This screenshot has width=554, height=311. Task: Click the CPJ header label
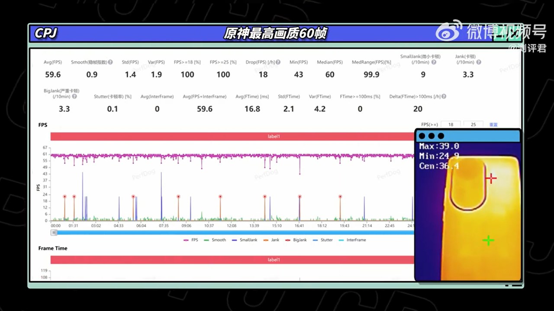pyautogui.click(x=45, y=33)
